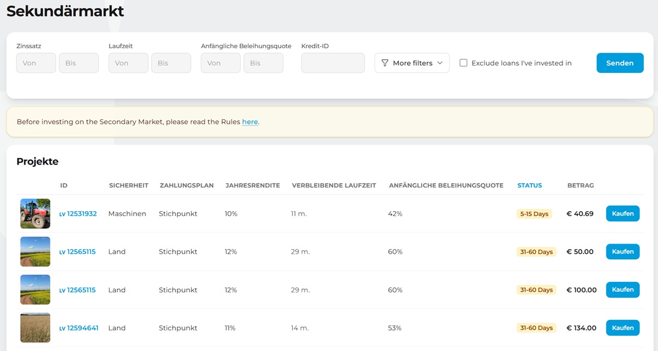Open the More filters dropdown
The image size is (658, 351).
click(x=412, y=63)
